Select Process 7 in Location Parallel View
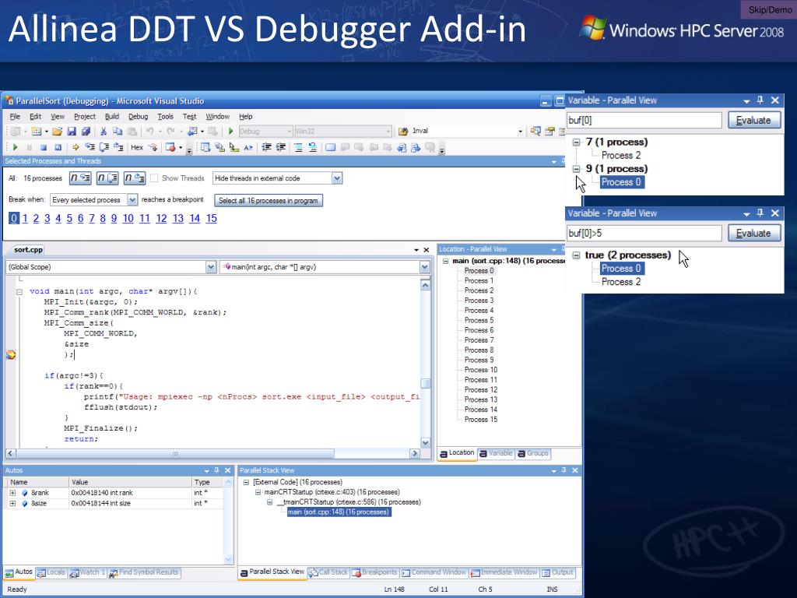Image resolution: width=797 pixels, height=598 pixels. coord(479,340)
